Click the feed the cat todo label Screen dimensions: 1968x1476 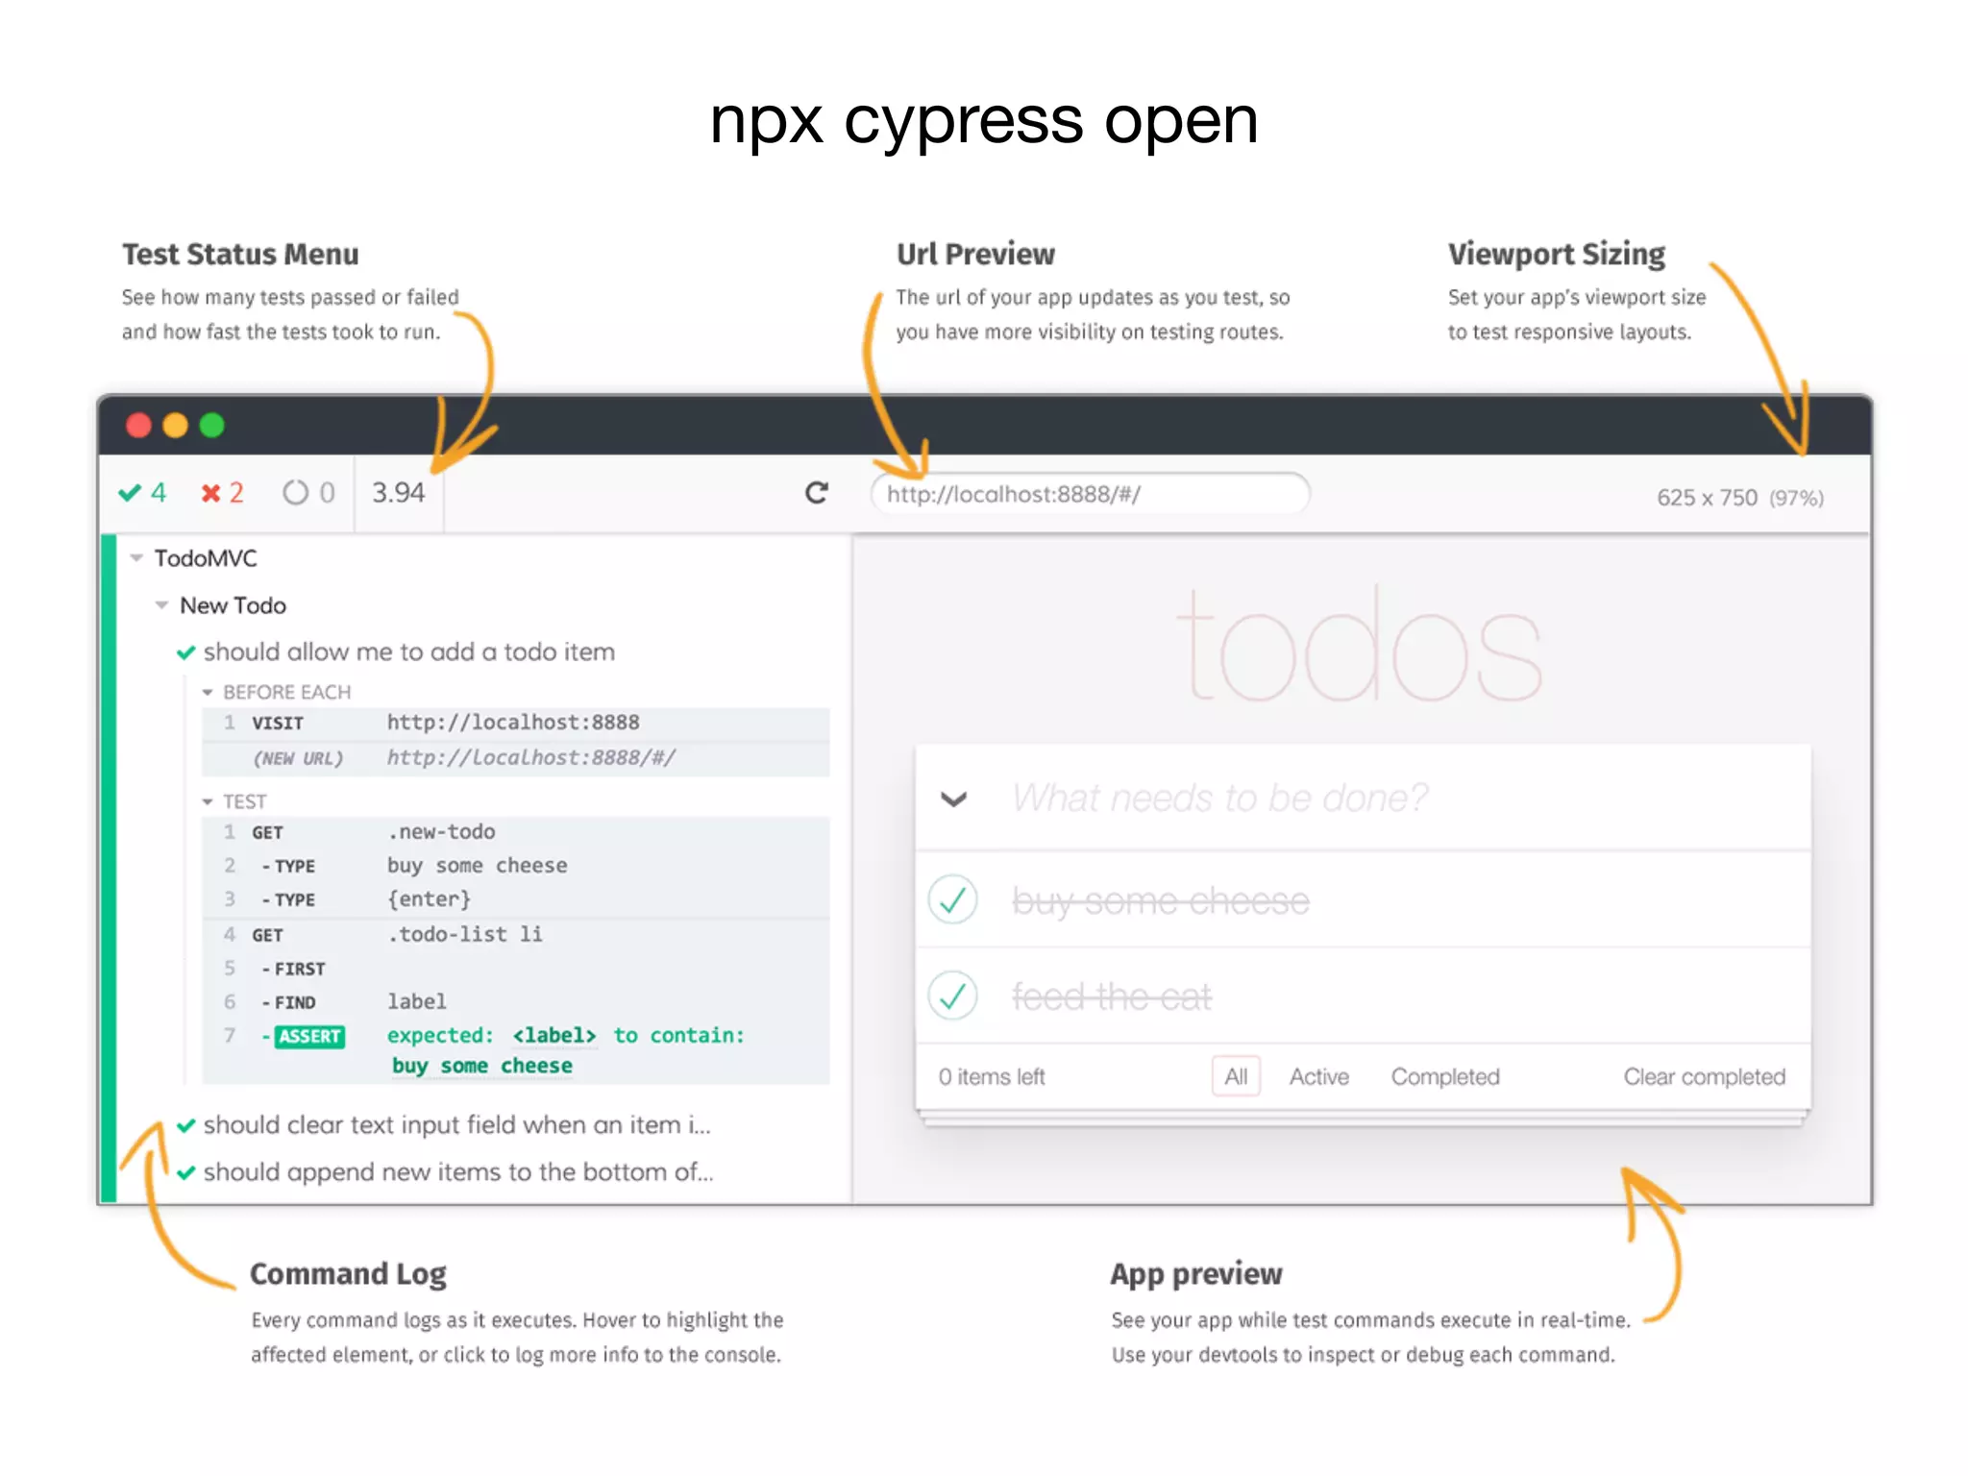(x=1112, y=996)
